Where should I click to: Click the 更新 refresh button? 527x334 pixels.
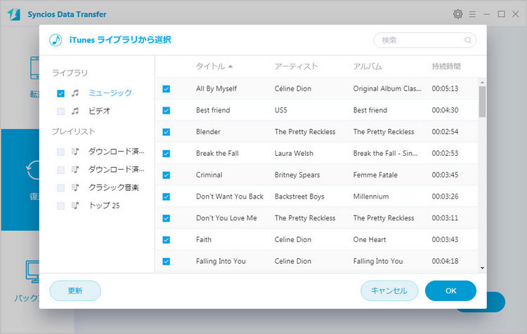75,290
